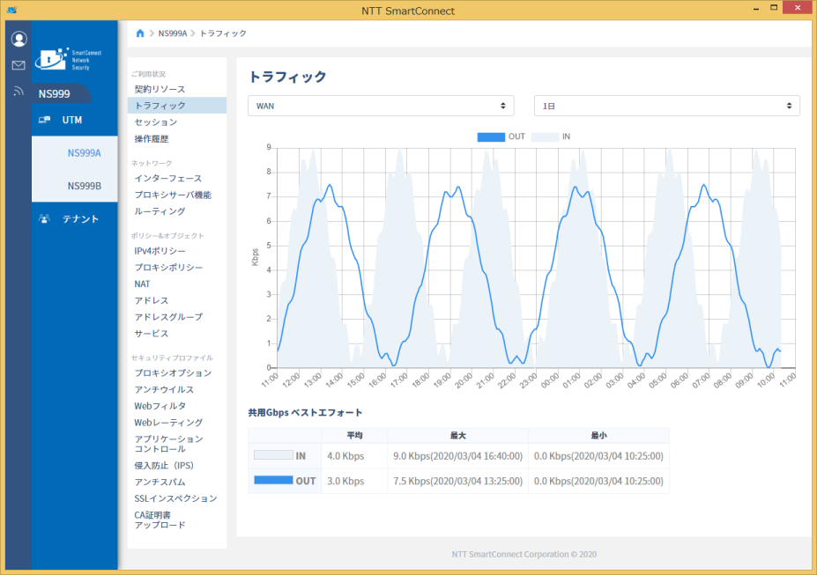The image size is (817, 575).
Task: Click the UTM device icon
Action: (x=44, y=120)
